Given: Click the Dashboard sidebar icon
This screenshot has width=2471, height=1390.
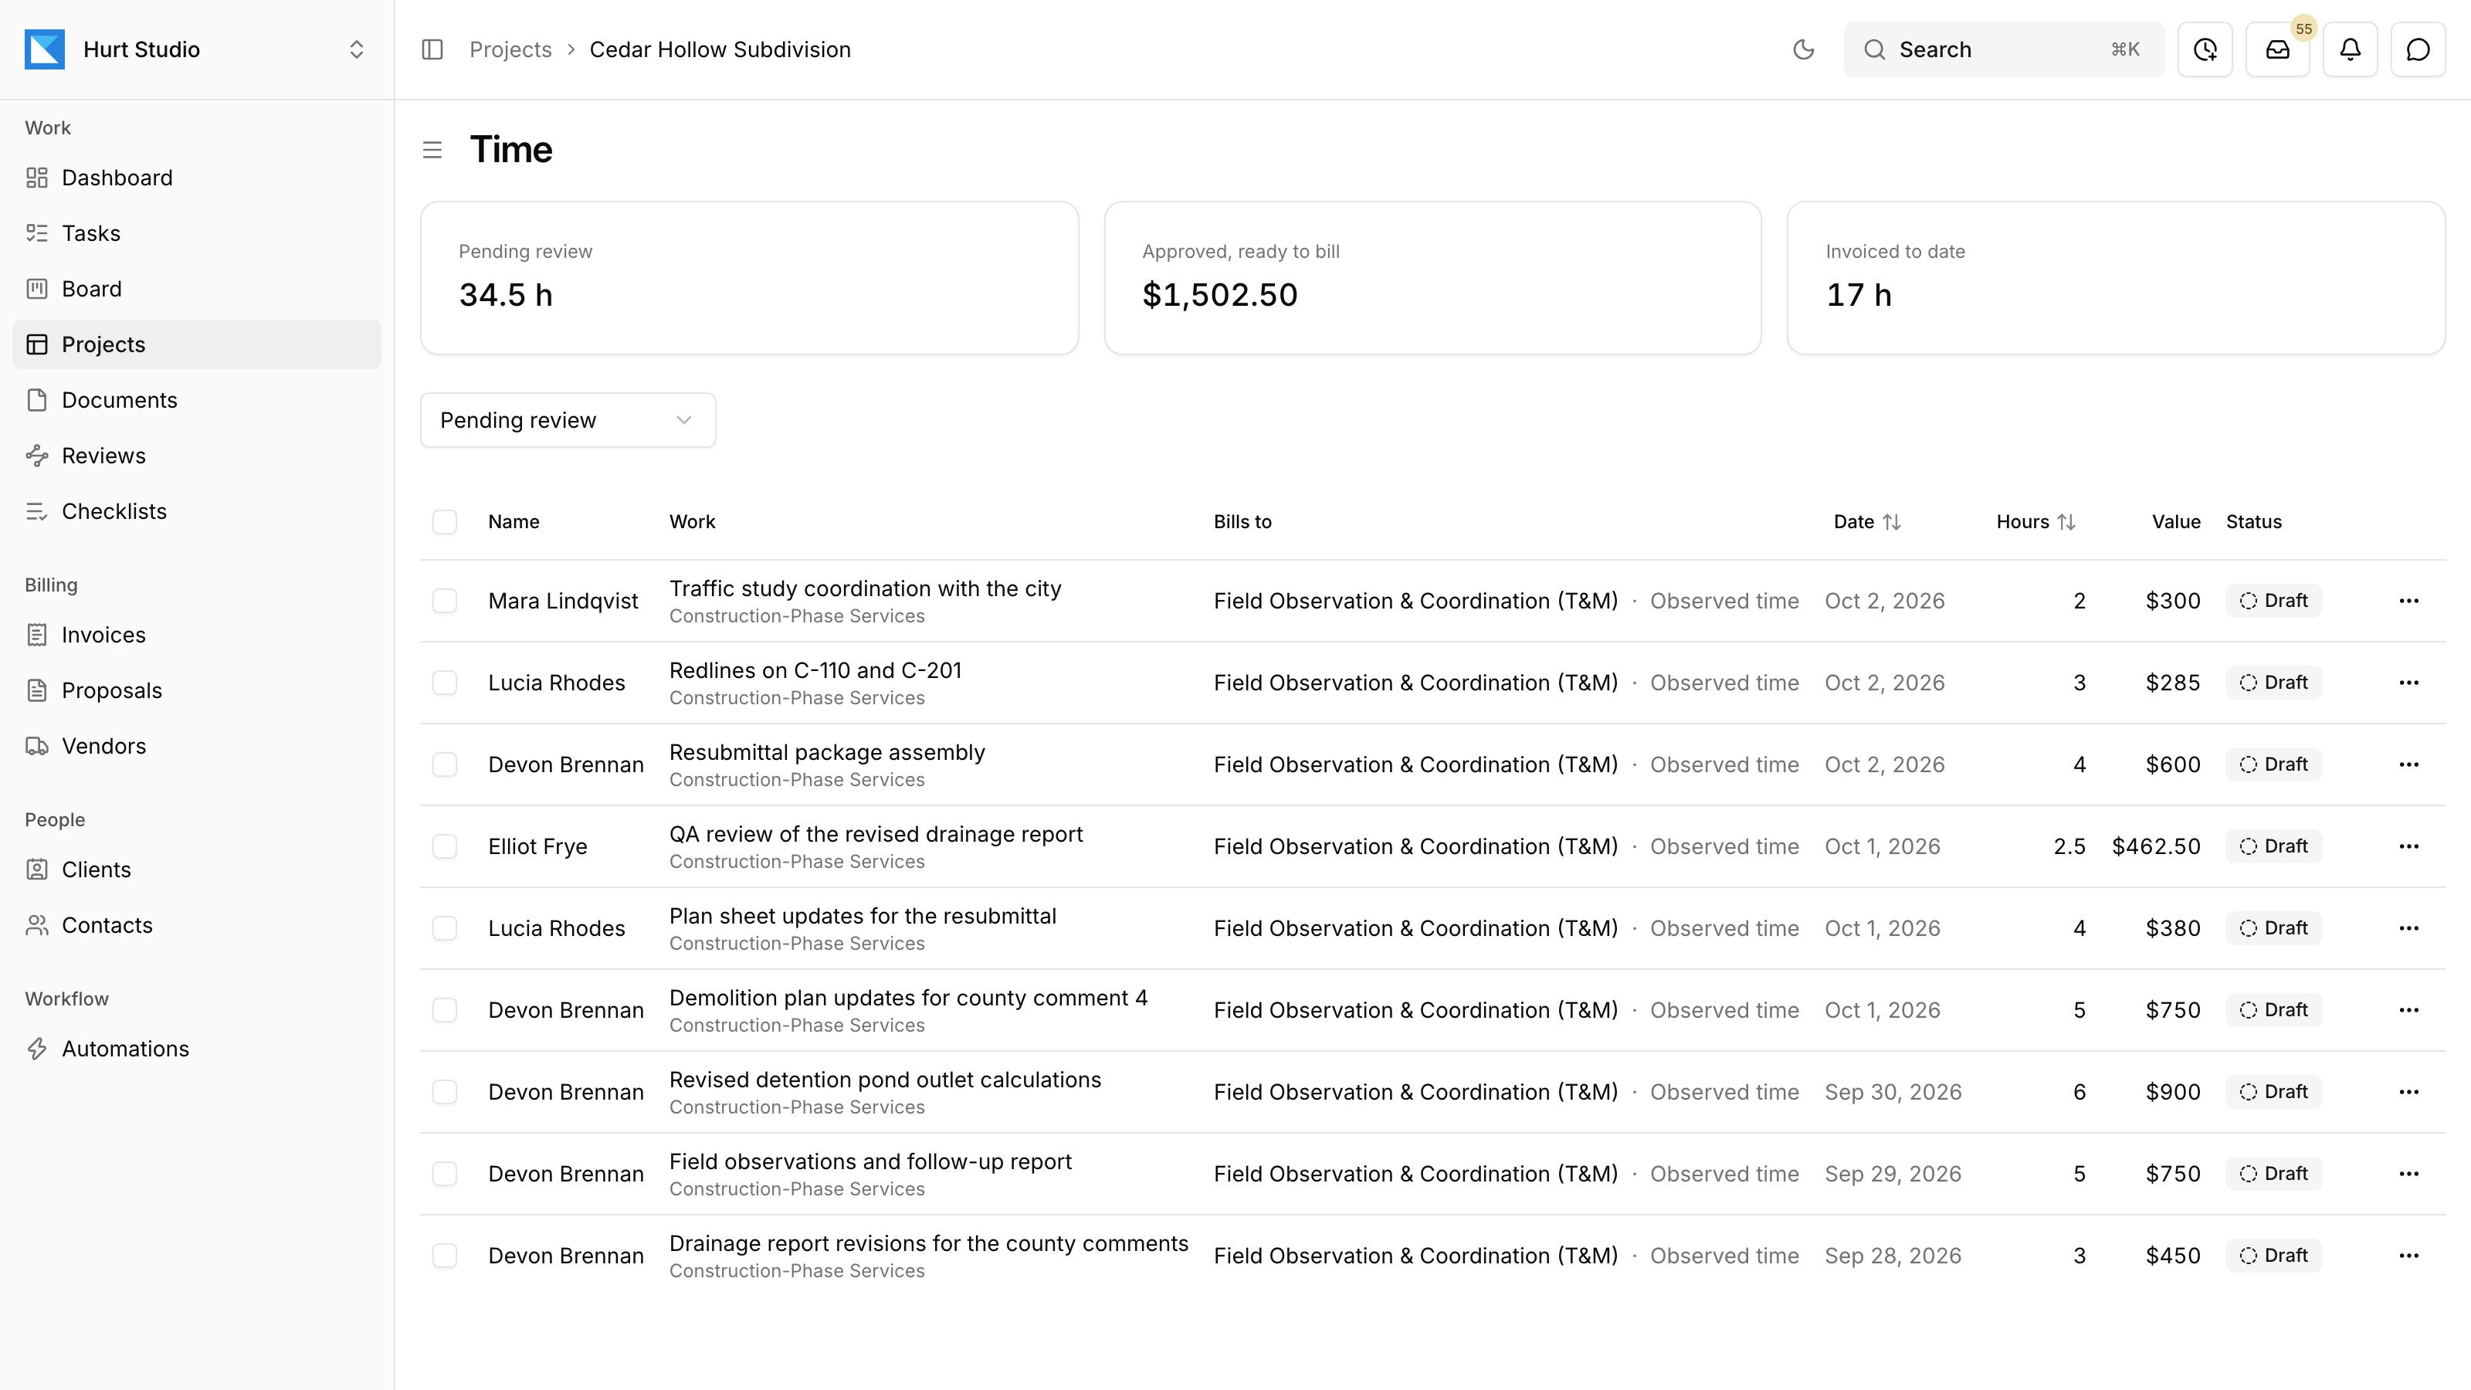Looking at the screenshot, I should [x=37, y=178].
